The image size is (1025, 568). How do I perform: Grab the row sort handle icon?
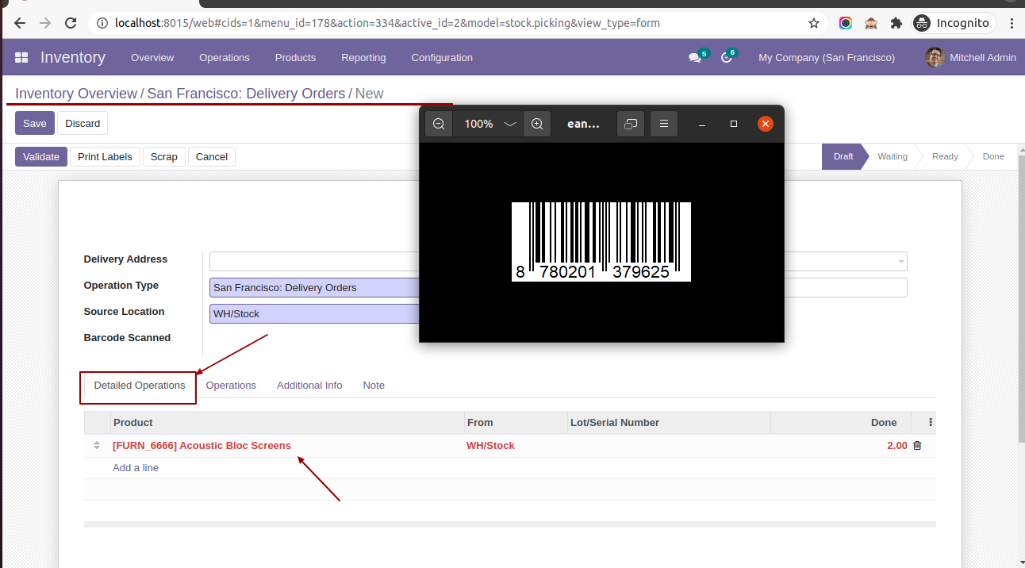point(97,446)
